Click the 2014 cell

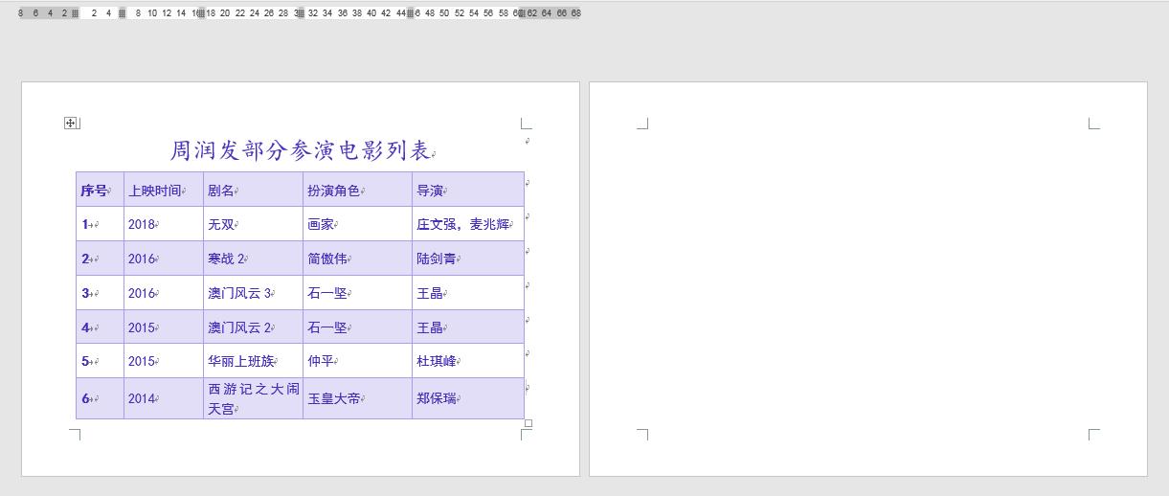point(163,398)
